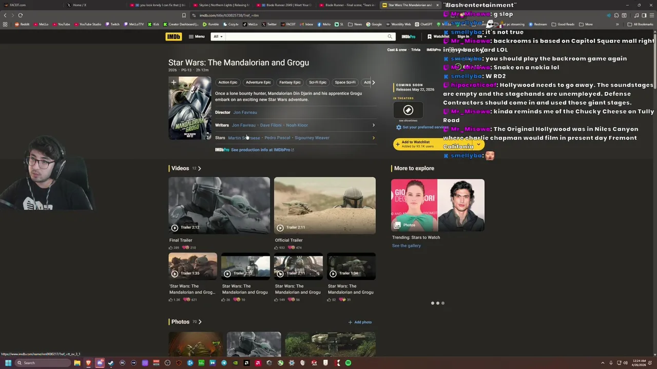Select the Fantasy Epic genre chip
657x369 pixels.
pos(290,82)
